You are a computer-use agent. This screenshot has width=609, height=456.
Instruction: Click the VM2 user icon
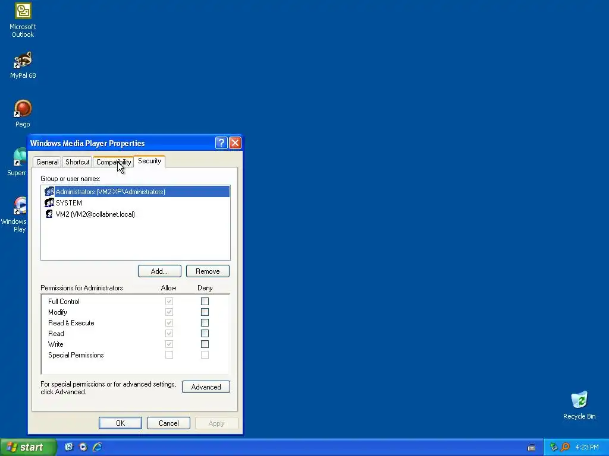49,214
